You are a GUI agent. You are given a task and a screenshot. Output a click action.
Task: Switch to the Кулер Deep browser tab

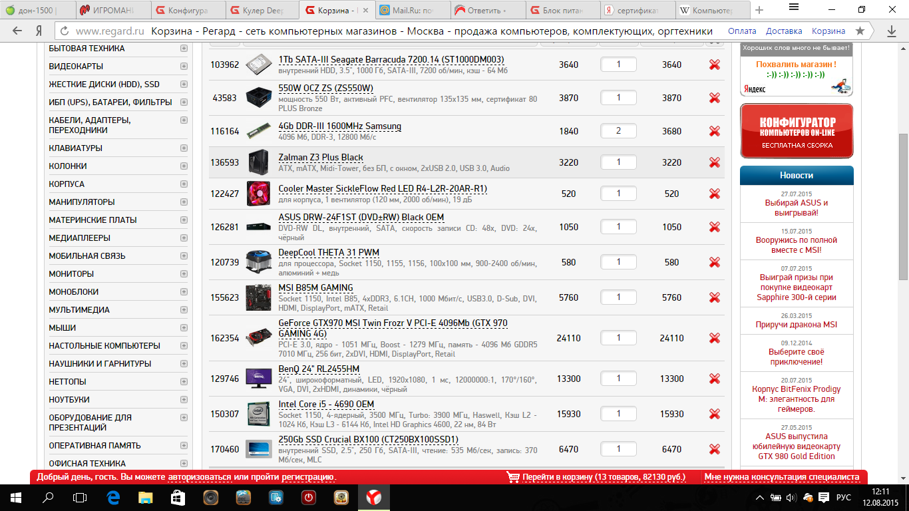click(263, 11)
